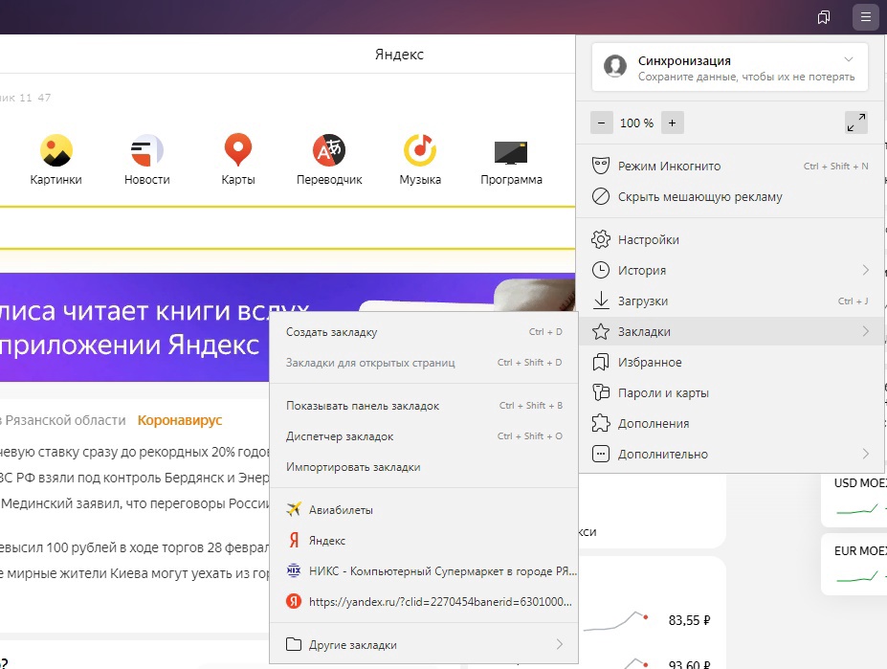
Task: Click the Коронавирус link
Action: [180, 420]
